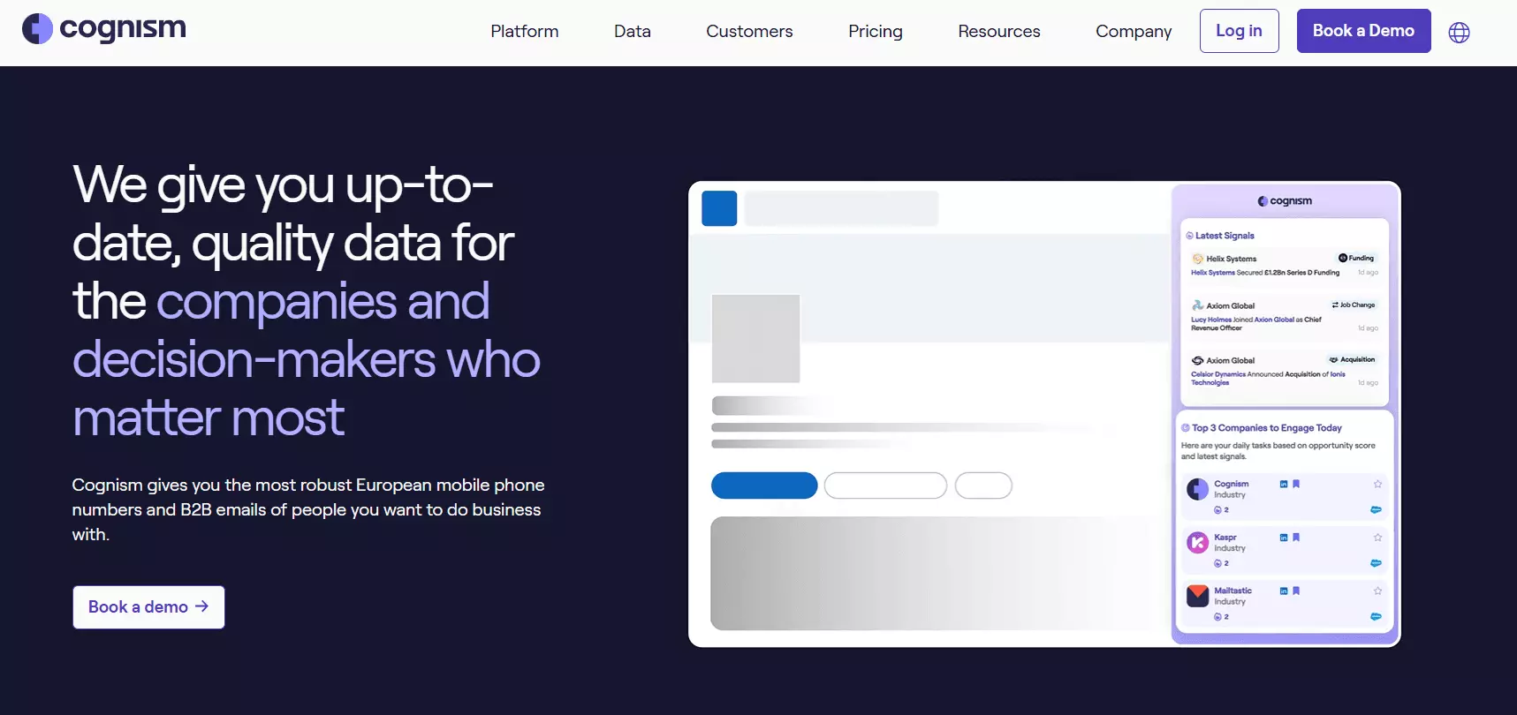Click the Kaspr round logo
1517x715 pixels.
pyautogui.click(x=1197, y=542)
